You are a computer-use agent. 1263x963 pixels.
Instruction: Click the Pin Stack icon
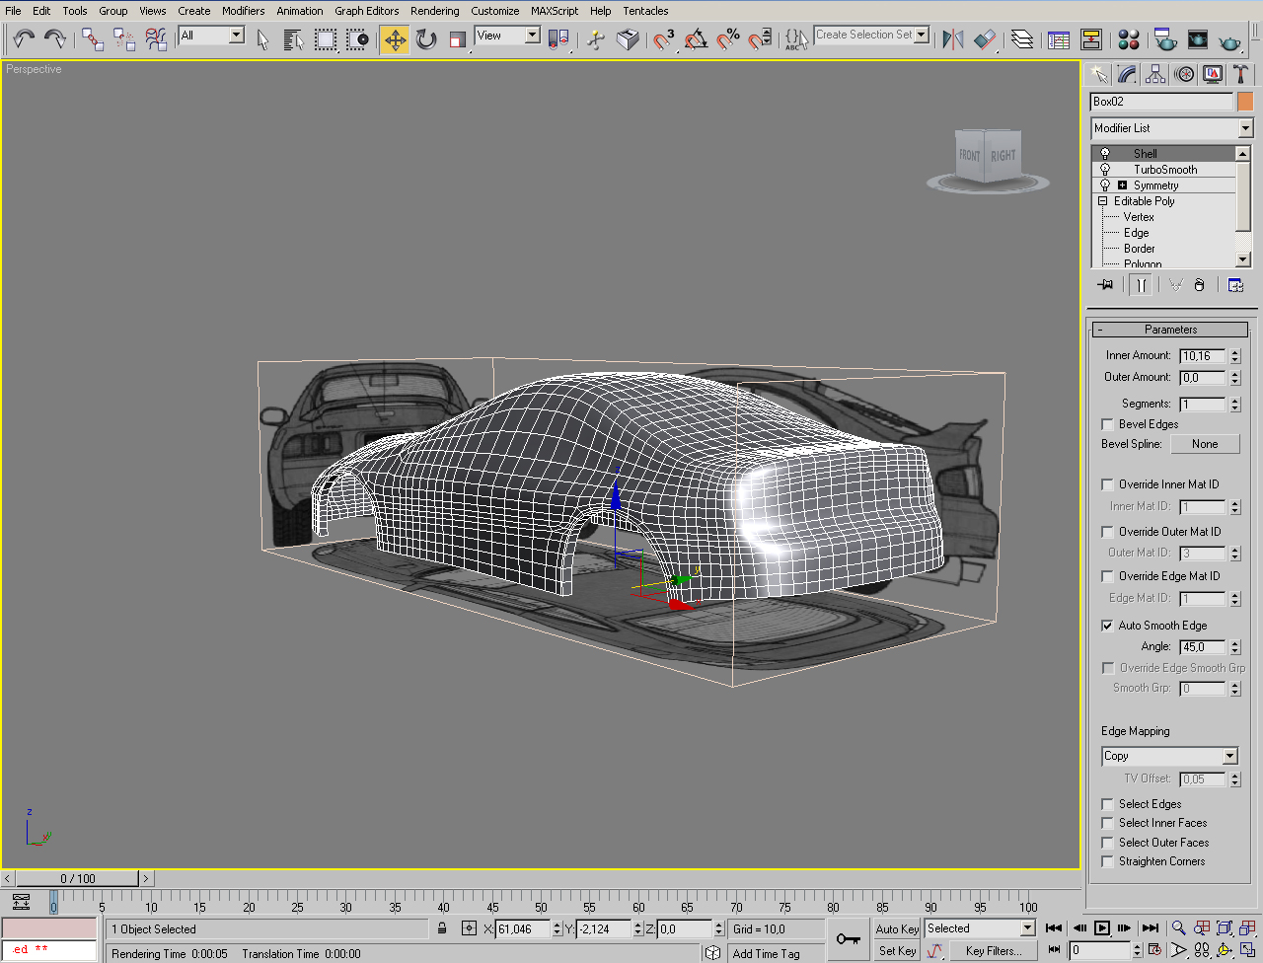(1105, 285)
